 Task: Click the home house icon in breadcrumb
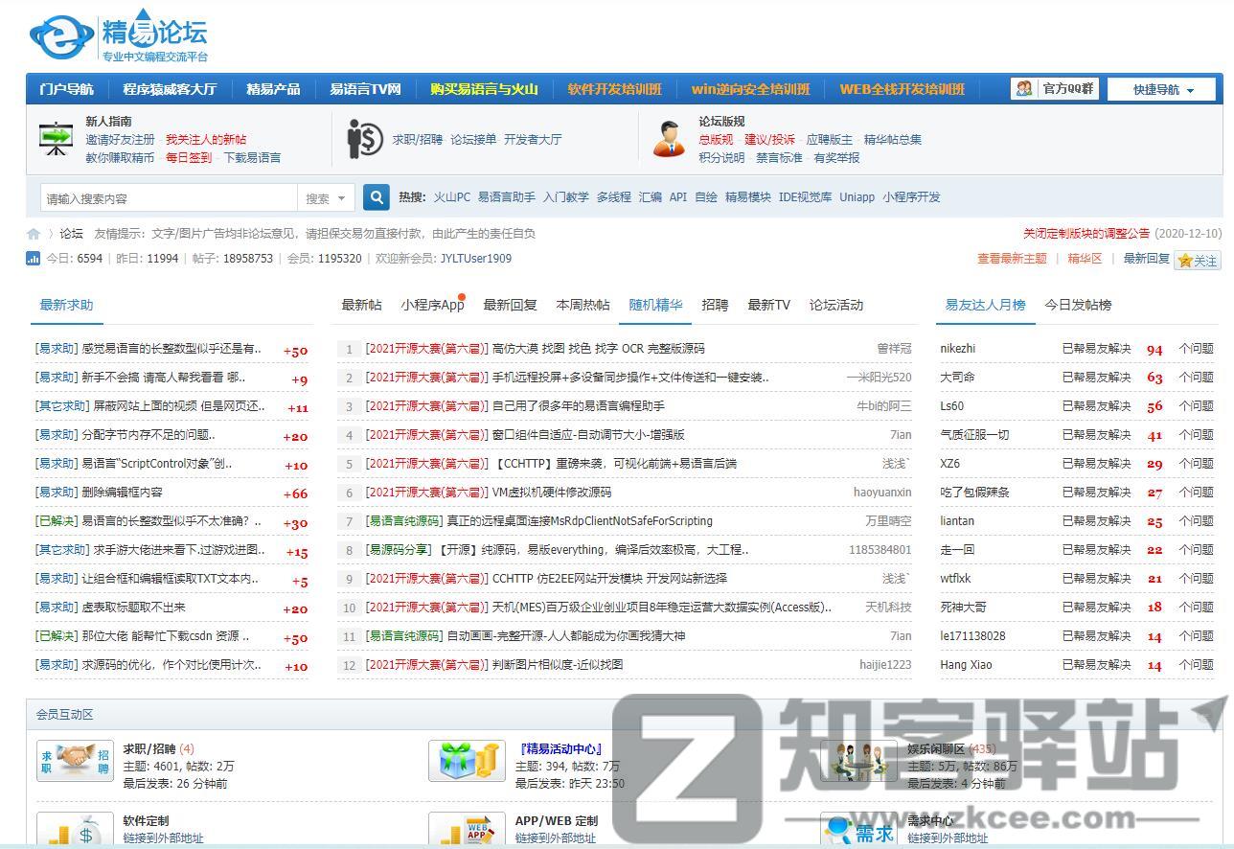click(31, 233)
